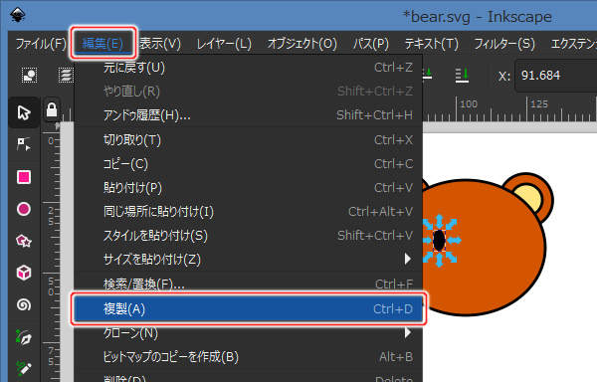The width and height of the screenshot is (597, 382).
Task: Select the Node edit tool
Action: [24, 144]
